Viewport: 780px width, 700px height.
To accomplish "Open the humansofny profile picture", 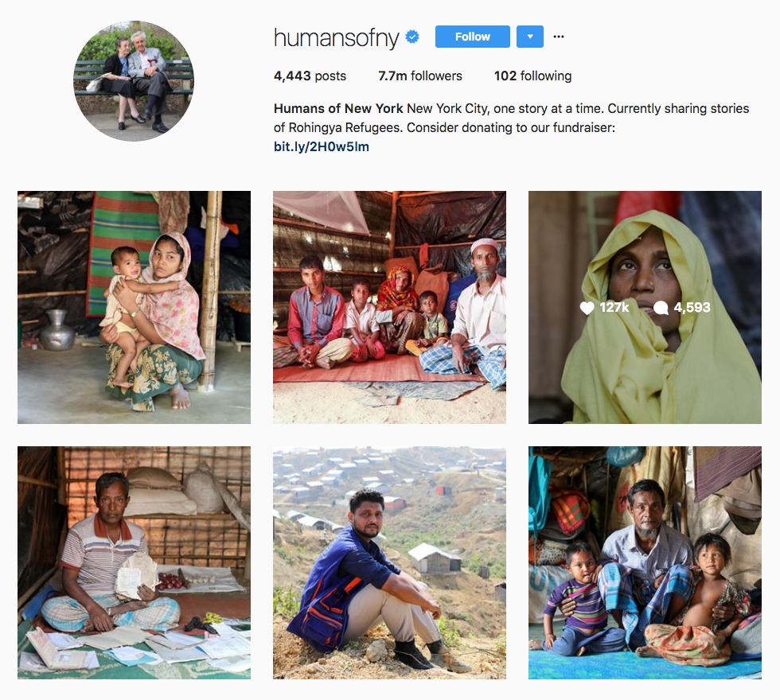I will [134, 81].
